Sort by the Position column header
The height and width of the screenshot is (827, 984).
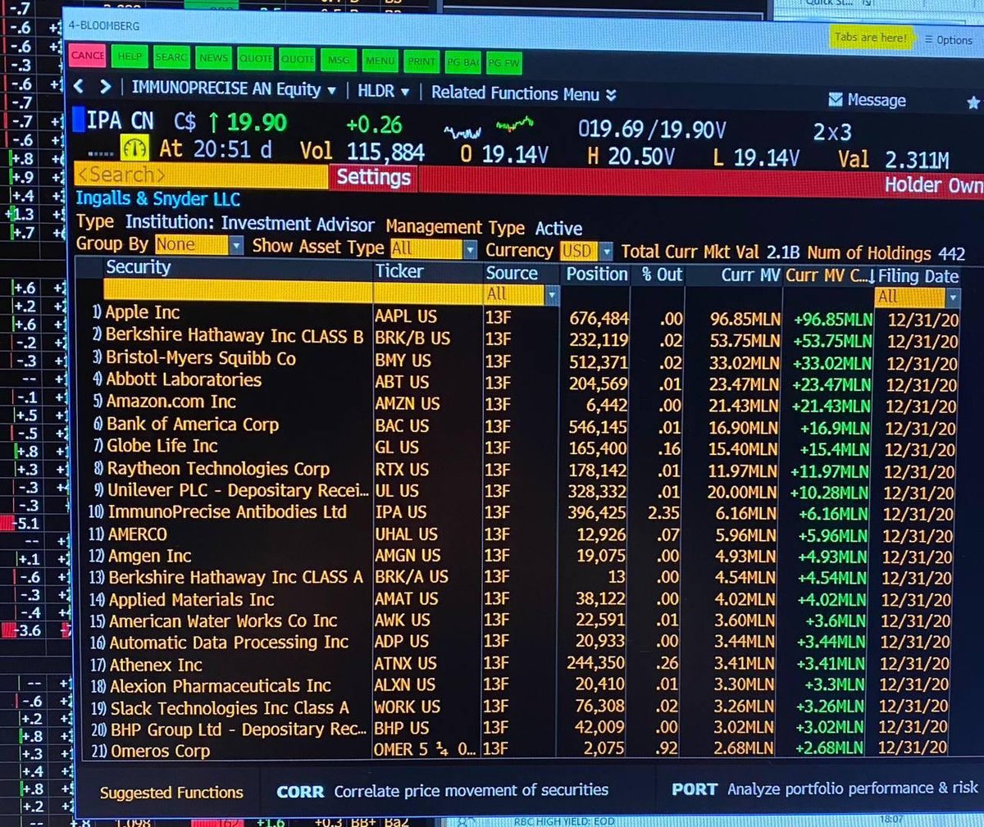point(597,274)
